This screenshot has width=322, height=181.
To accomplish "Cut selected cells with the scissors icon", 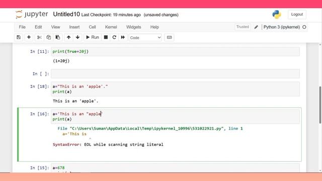I will 39,37.
